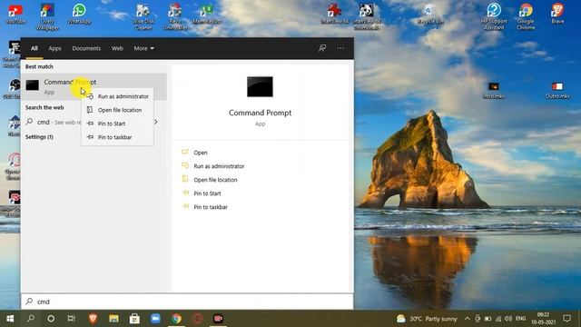Image resolution: width=581 pixels, height=327 pixels.
Task: Open the weather widget showing Partly sunny
Action: [427, 319]
